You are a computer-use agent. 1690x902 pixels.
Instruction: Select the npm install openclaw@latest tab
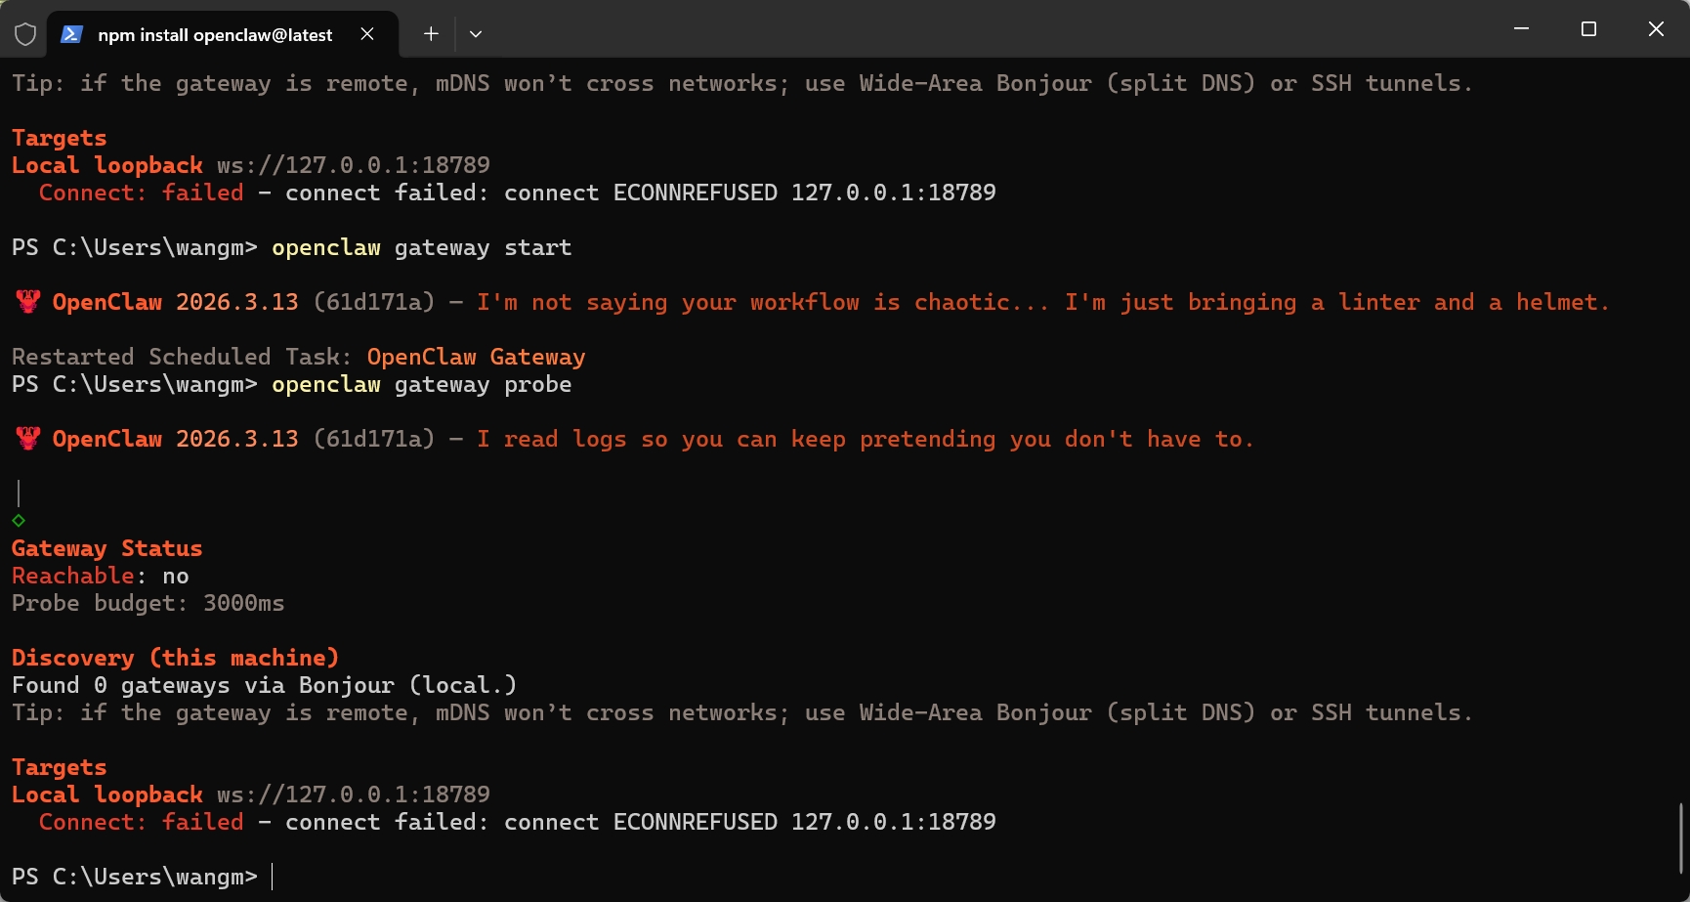[x=215, y=35]
